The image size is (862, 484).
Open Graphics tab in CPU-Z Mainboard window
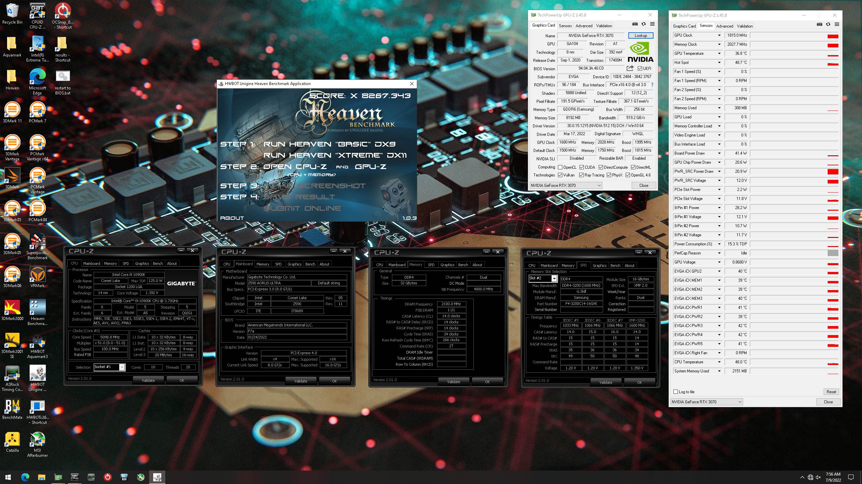294,264
